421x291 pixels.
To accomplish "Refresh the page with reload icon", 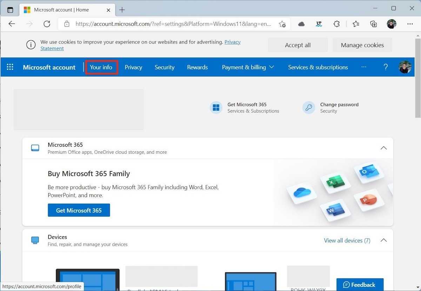I will pos(47,24).
